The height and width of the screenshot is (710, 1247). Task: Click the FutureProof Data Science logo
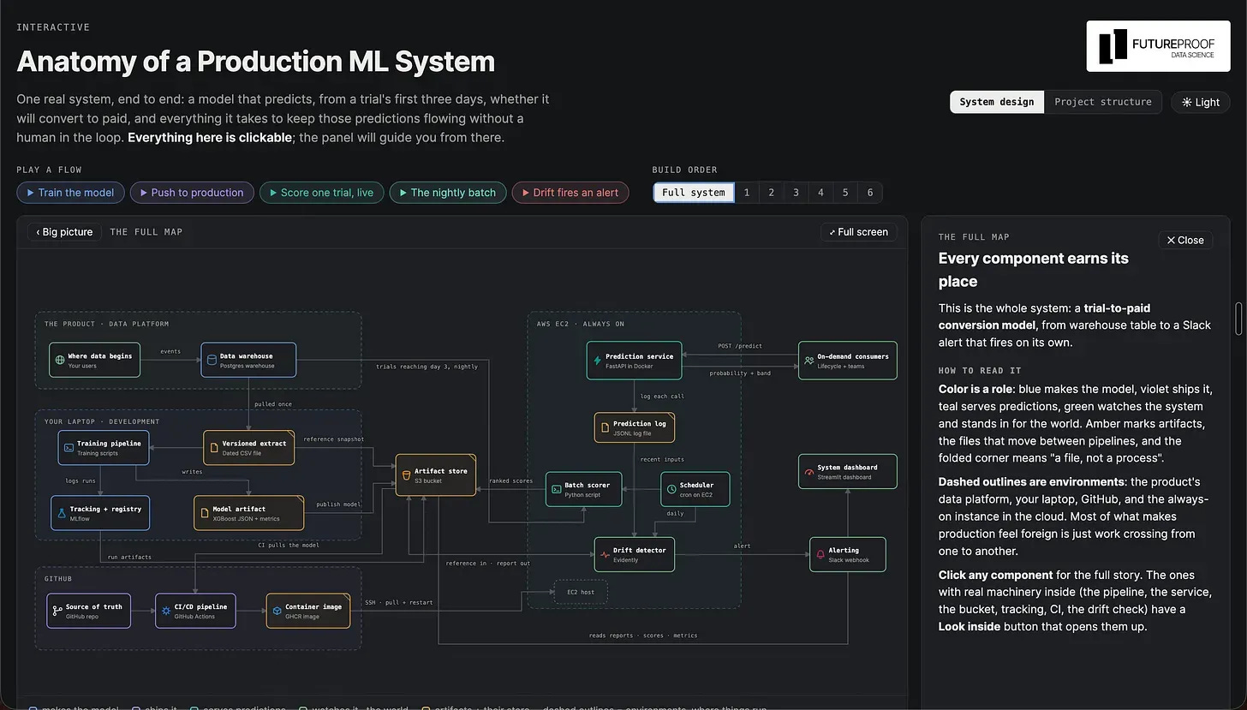tap(1158, 46)
